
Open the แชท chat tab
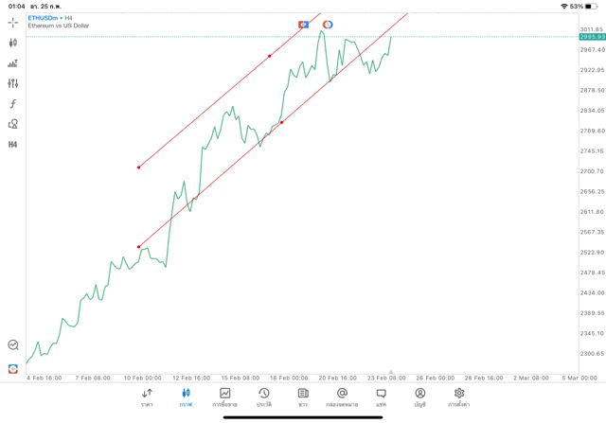coord(381,397)
